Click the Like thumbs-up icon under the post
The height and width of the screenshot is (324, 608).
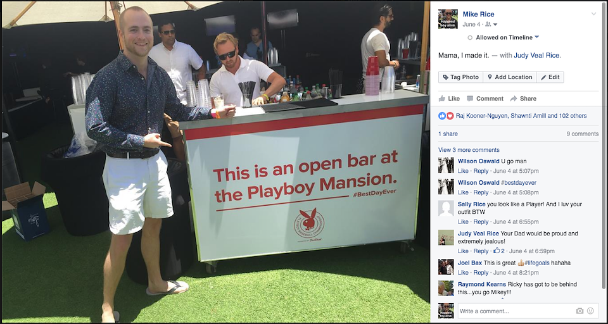[x=441, y=99]
